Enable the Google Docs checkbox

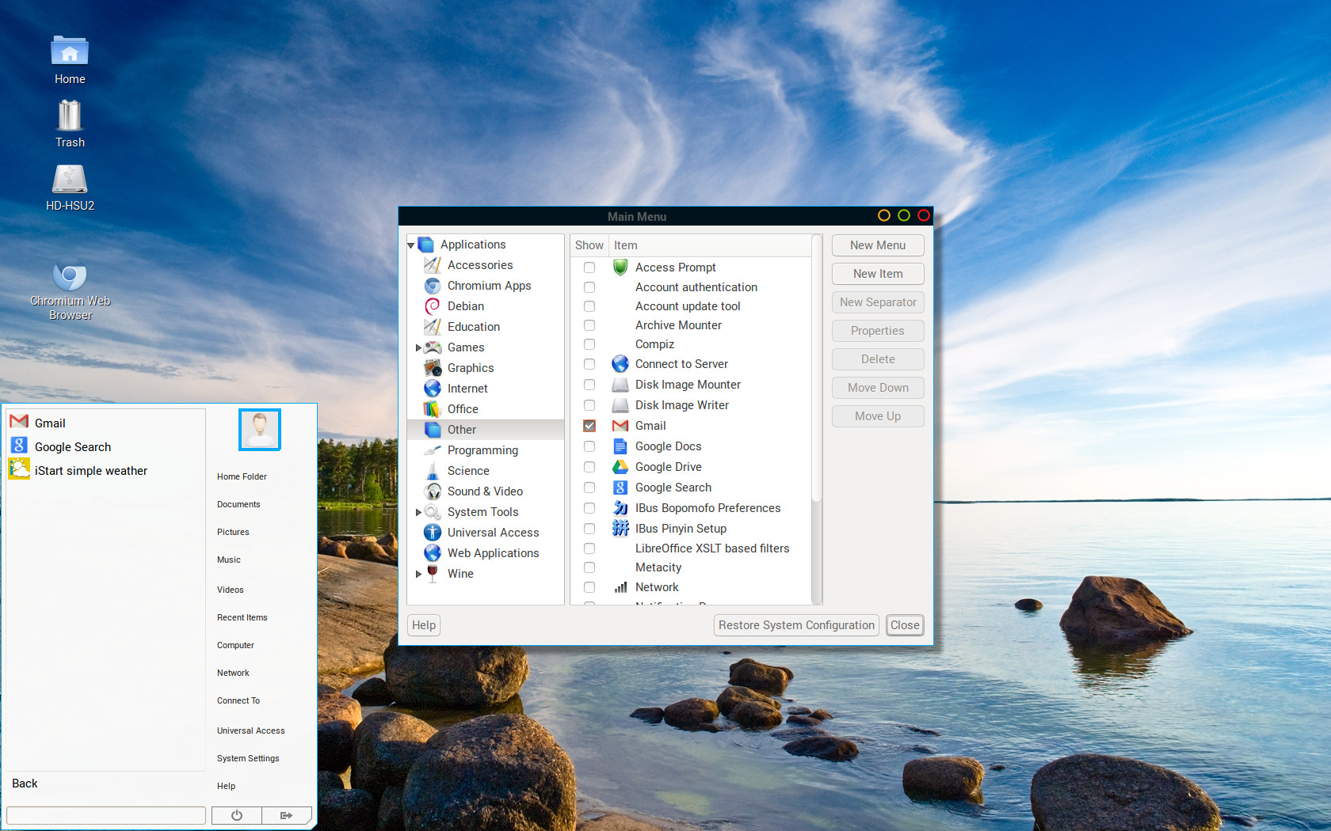click(589, 446)
